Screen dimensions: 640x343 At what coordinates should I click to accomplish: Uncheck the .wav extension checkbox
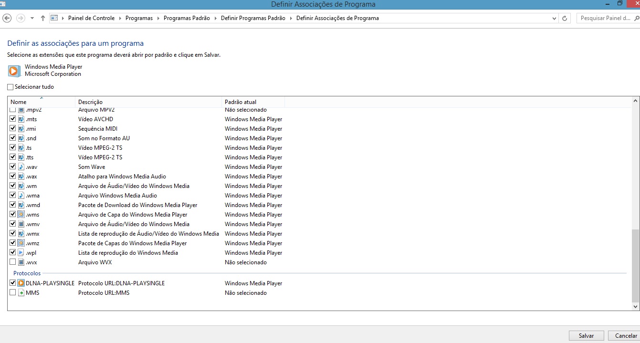(13, 166)
